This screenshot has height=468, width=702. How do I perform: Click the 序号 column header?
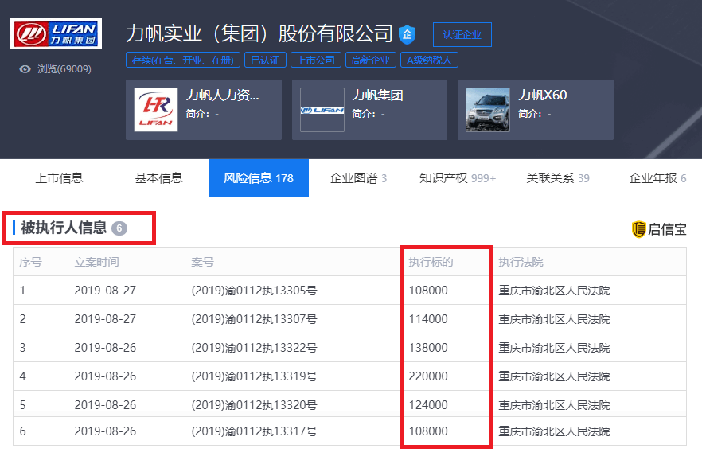coord(30,262)
